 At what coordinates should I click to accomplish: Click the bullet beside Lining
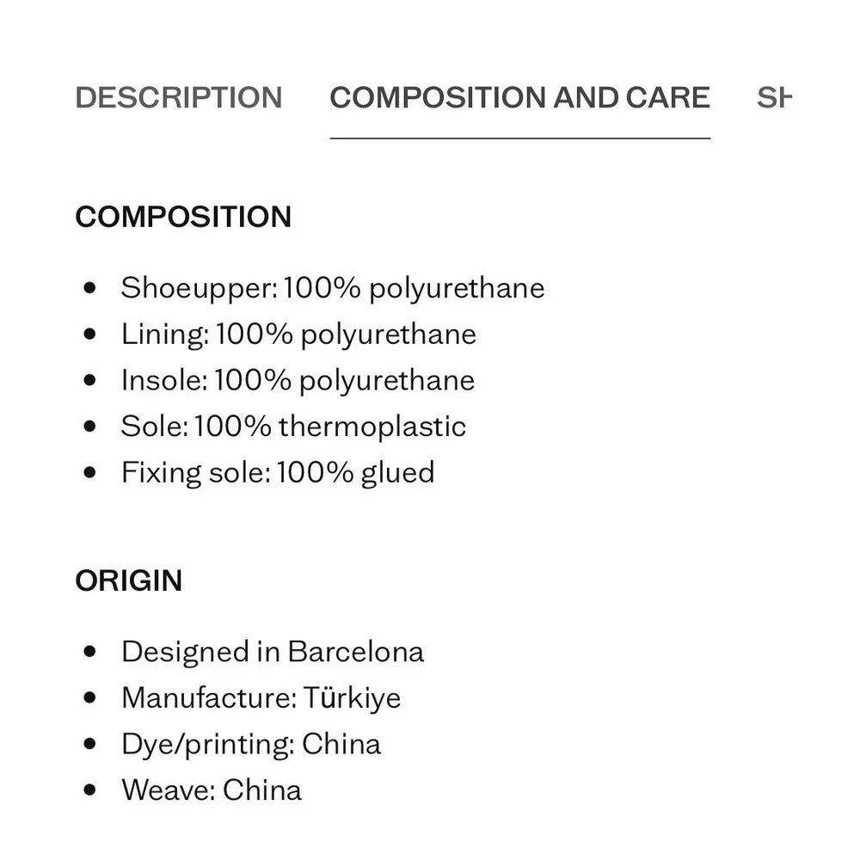click(90, 334)
